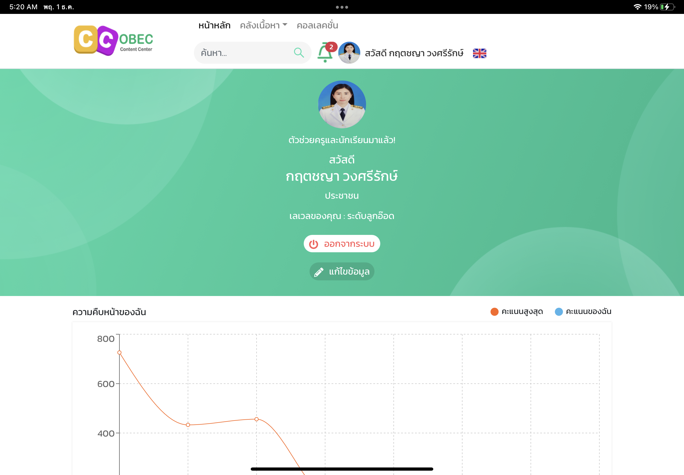Switch language with the UK flag icon

(x=479, y=53)
